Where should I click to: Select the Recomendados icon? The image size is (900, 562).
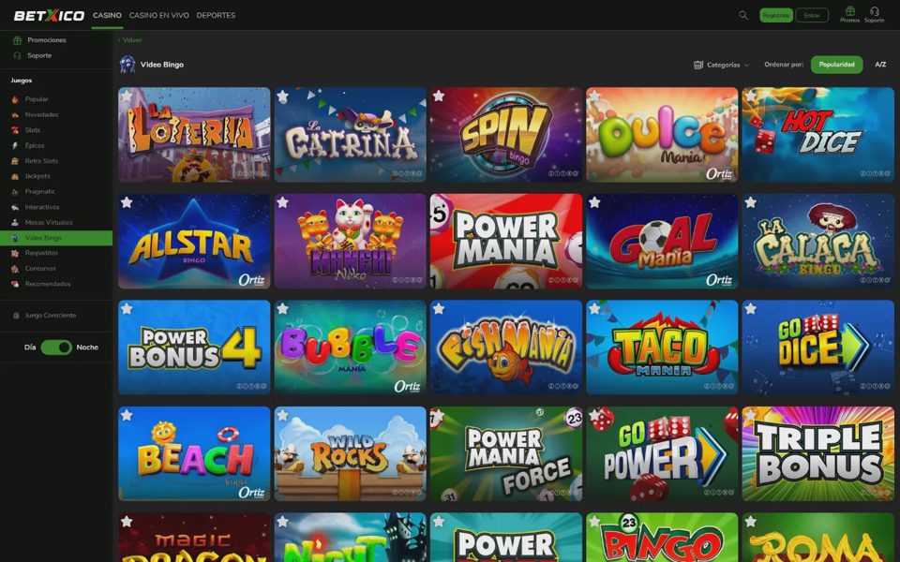15,284
